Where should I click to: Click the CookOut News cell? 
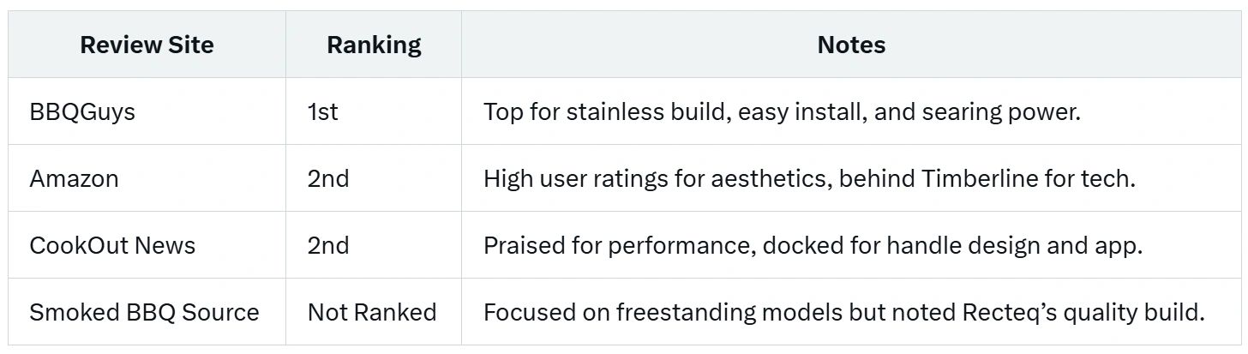pos(112,245)
